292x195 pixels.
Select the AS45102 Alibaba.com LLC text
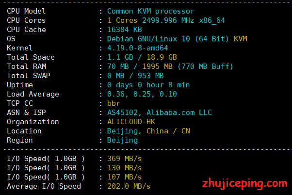160,113
